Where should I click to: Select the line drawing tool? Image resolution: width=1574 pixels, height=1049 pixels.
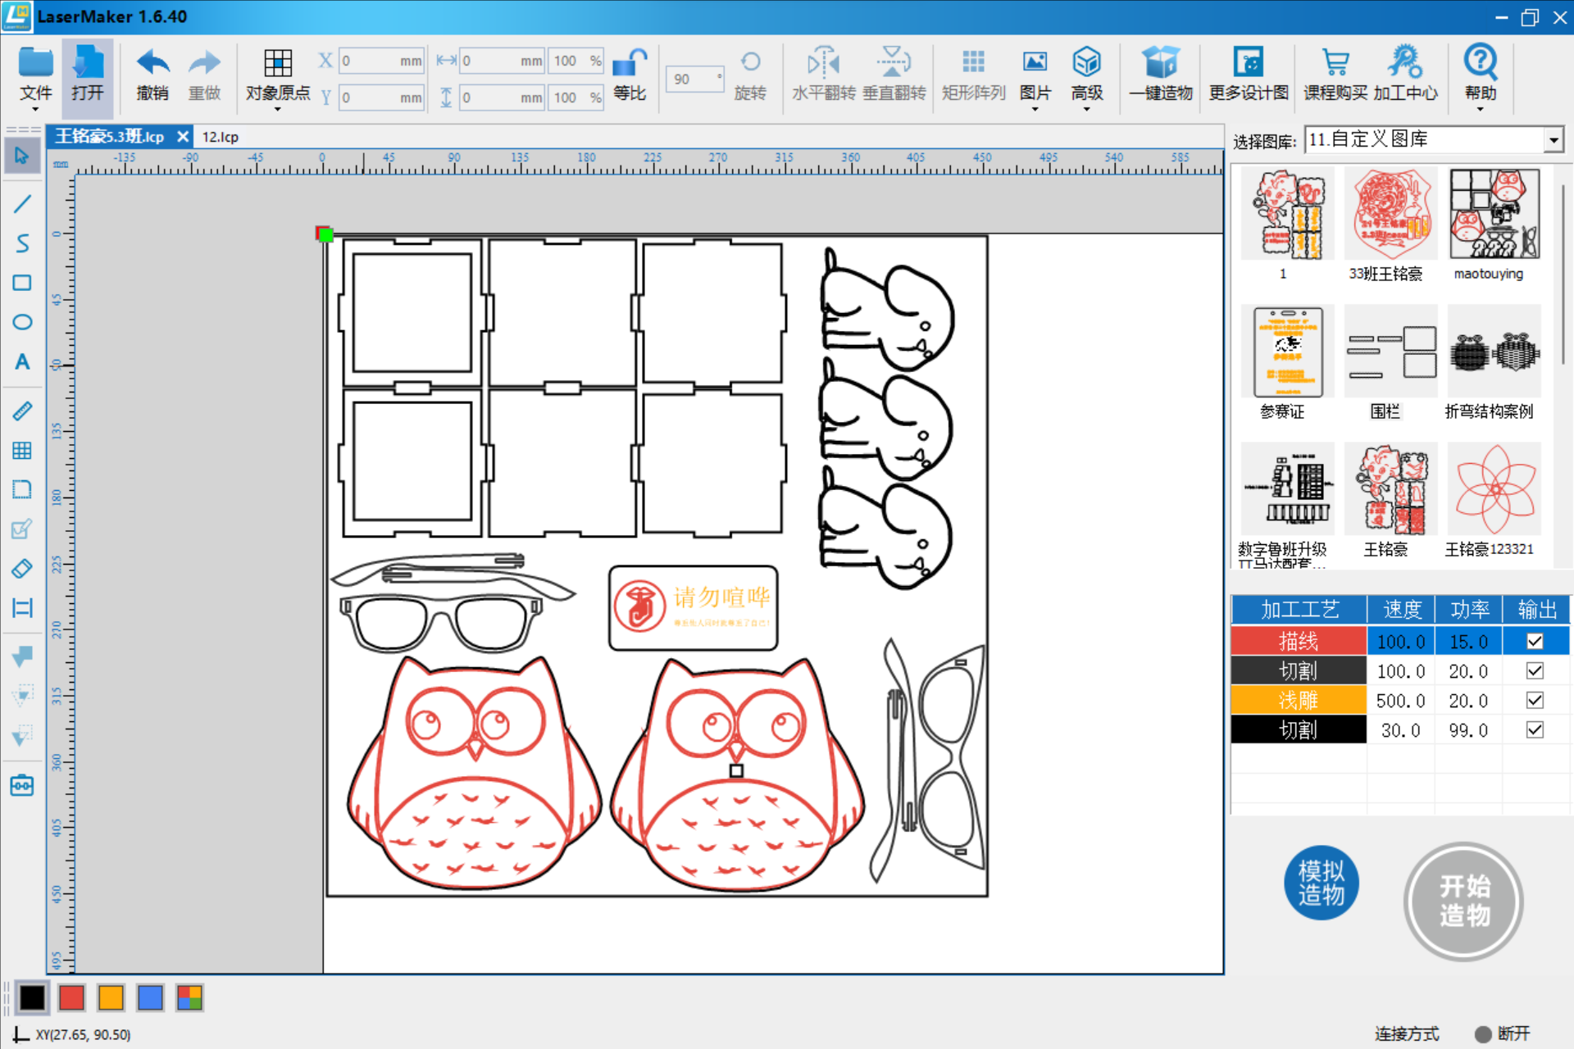(x=22, y=202)
